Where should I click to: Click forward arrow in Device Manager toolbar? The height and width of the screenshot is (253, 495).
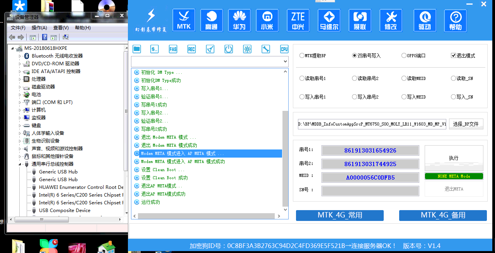(x=21, y=37)
